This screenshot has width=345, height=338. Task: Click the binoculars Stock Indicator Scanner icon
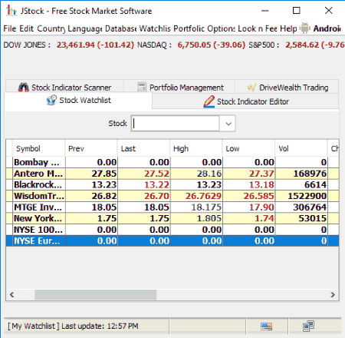coord(24,88)
